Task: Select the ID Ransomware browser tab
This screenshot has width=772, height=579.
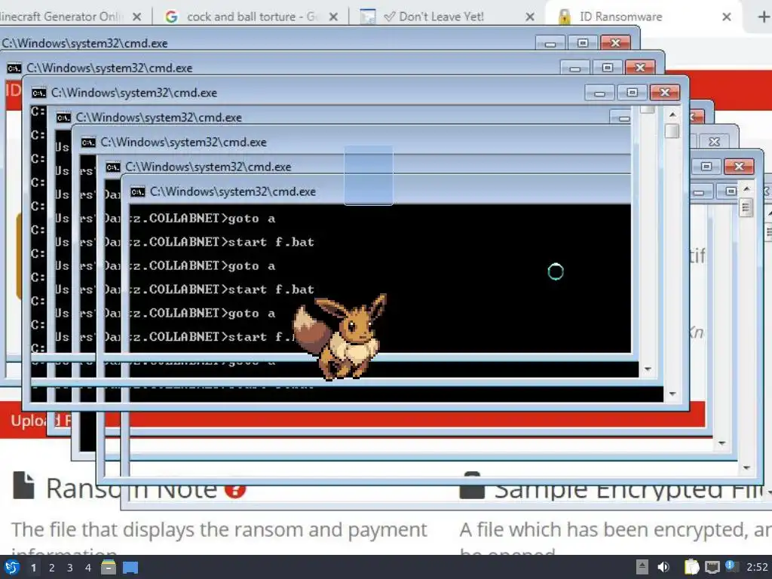Action: click(x=645, y=17)
